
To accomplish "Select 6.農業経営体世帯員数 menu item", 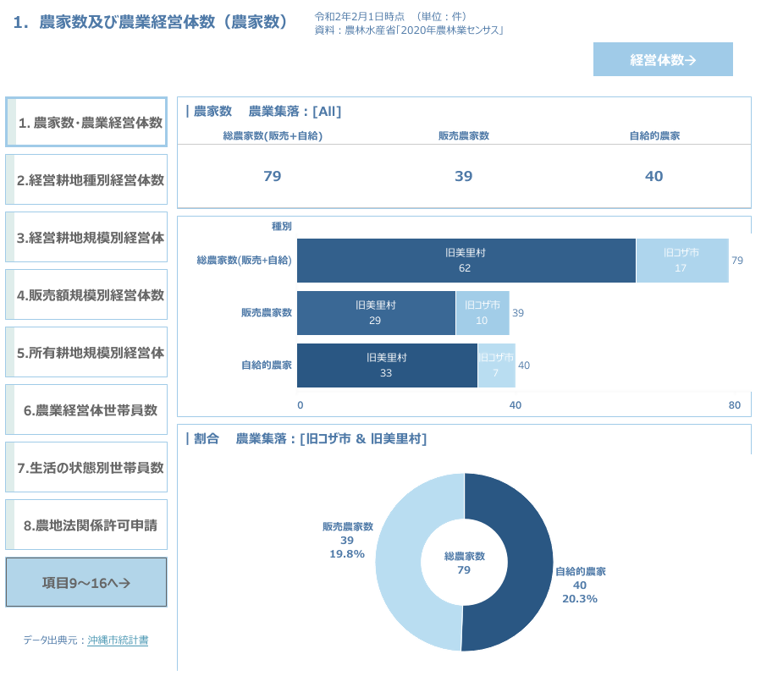I will pos(86,410).
